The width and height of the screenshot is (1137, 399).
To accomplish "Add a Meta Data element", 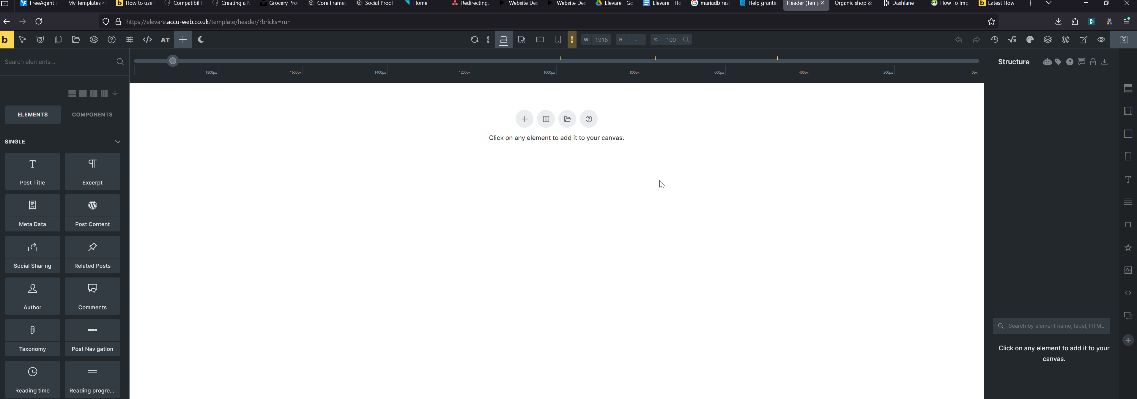I will click(33, 213).
